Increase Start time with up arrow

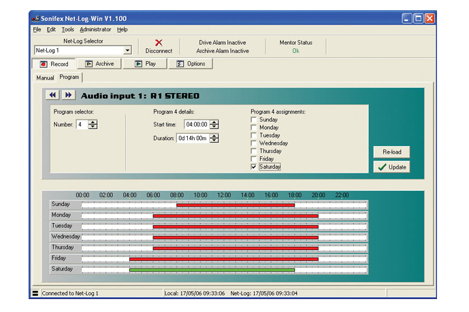pos(214,122)
